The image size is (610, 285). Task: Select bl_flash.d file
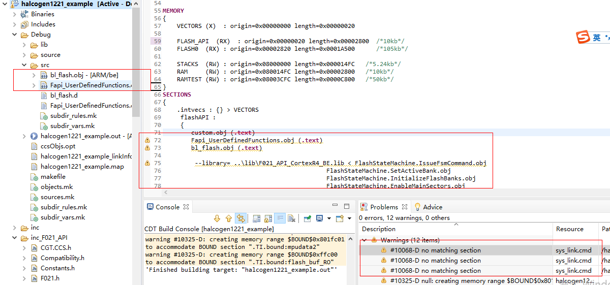click(x=64, y=96)
